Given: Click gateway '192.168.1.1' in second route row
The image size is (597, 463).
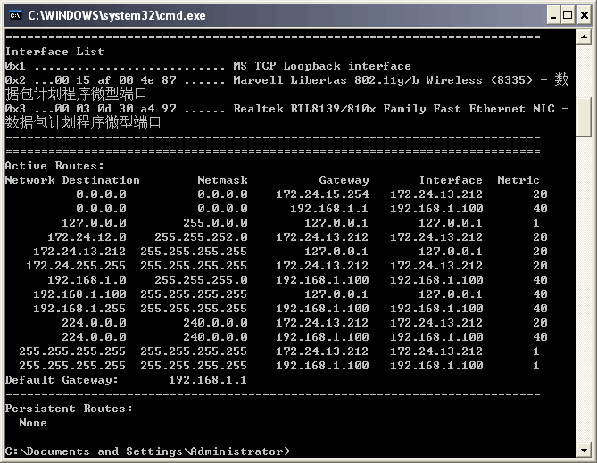Looking at the screenshot, I should (x=329, y=209).
